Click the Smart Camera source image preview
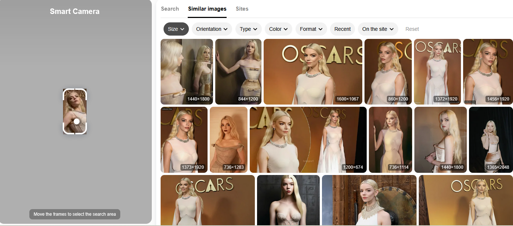Screen dimensions: 513x226 pos(75,112)
